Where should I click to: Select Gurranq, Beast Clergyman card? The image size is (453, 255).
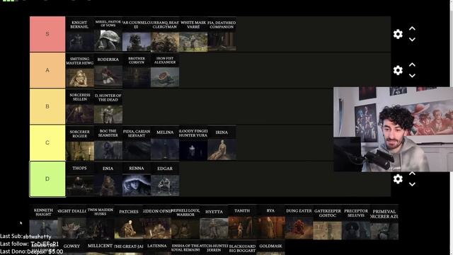(x=165, y=34)
